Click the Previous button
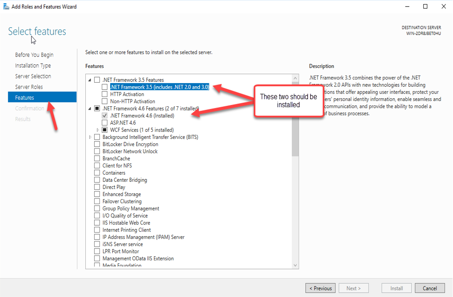Screen dimensions: 453x297 point(320,288)
